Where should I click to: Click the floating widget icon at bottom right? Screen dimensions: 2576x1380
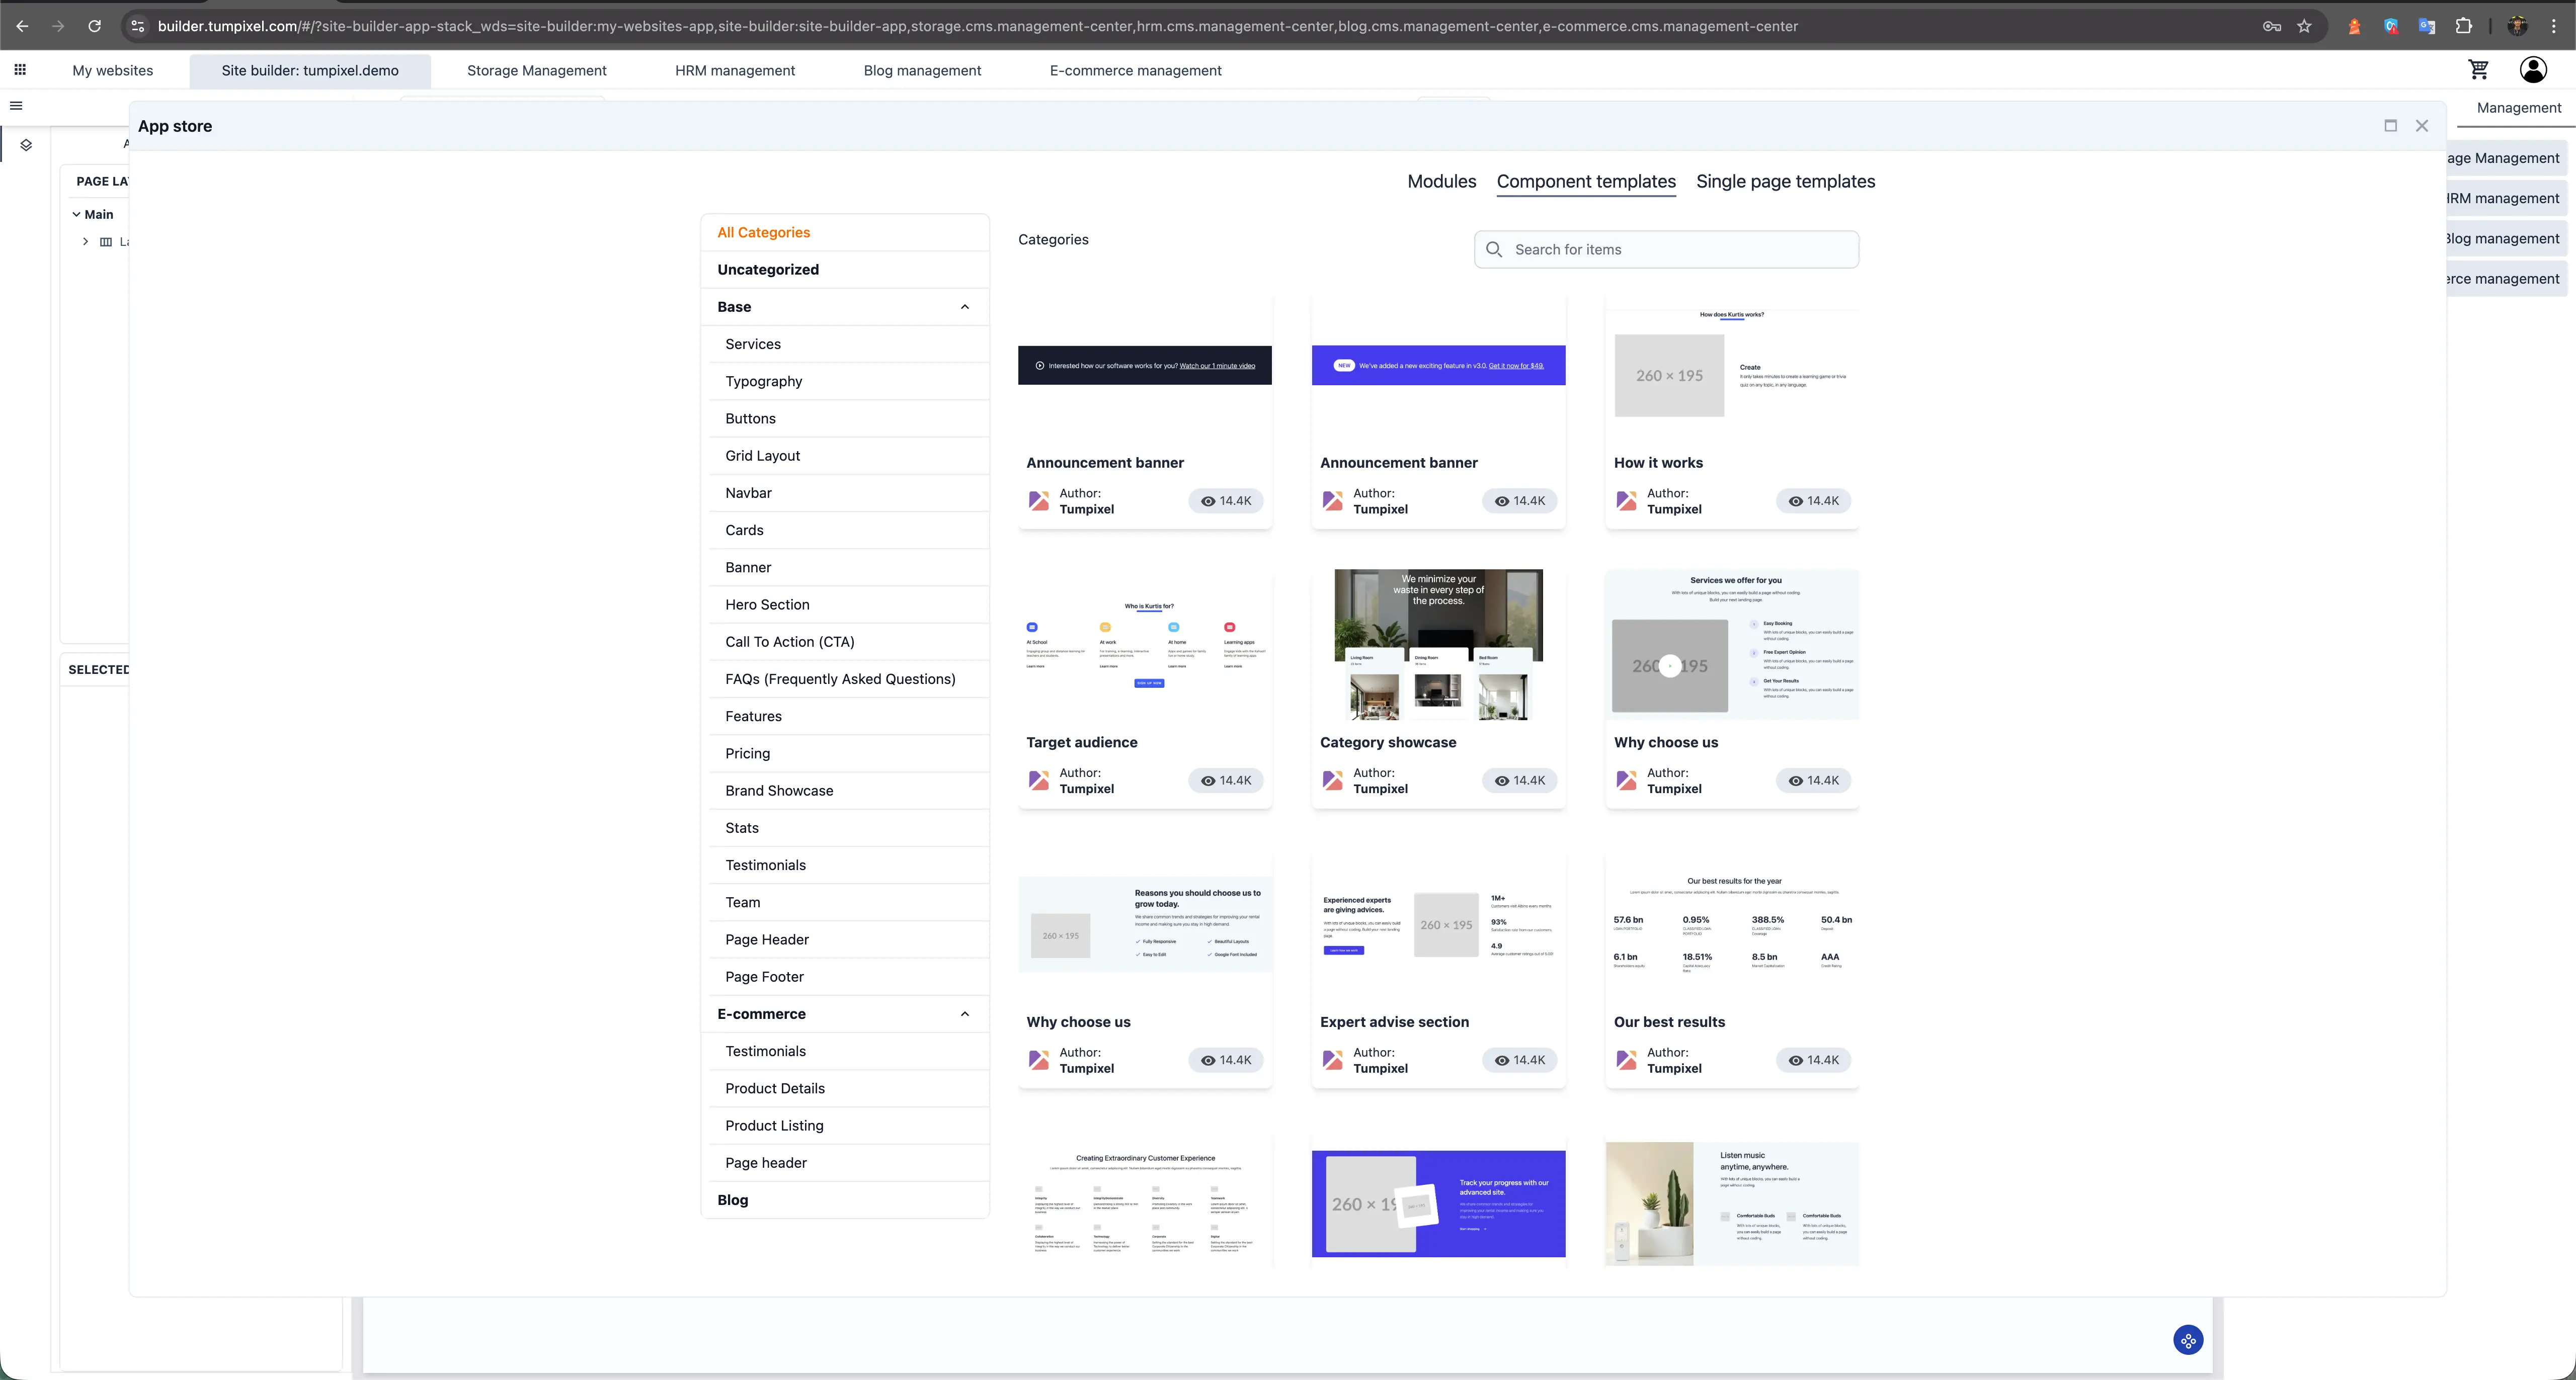(2188, 1340)
